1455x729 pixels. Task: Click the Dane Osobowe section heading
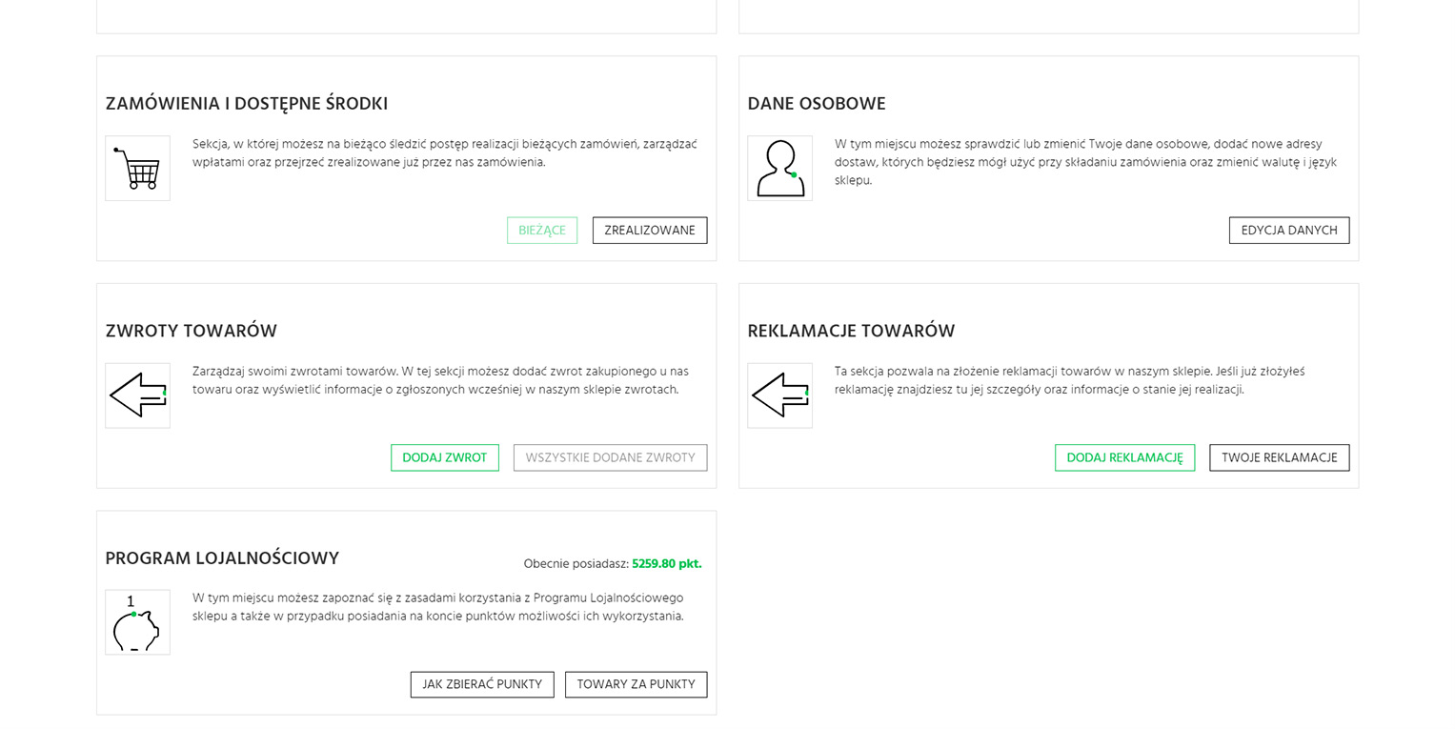817,104
